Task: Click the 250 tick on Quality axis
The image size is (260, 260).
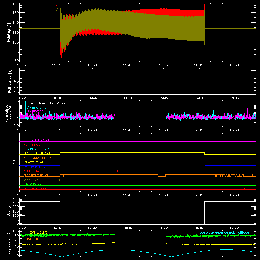Action: click(16, 202)
